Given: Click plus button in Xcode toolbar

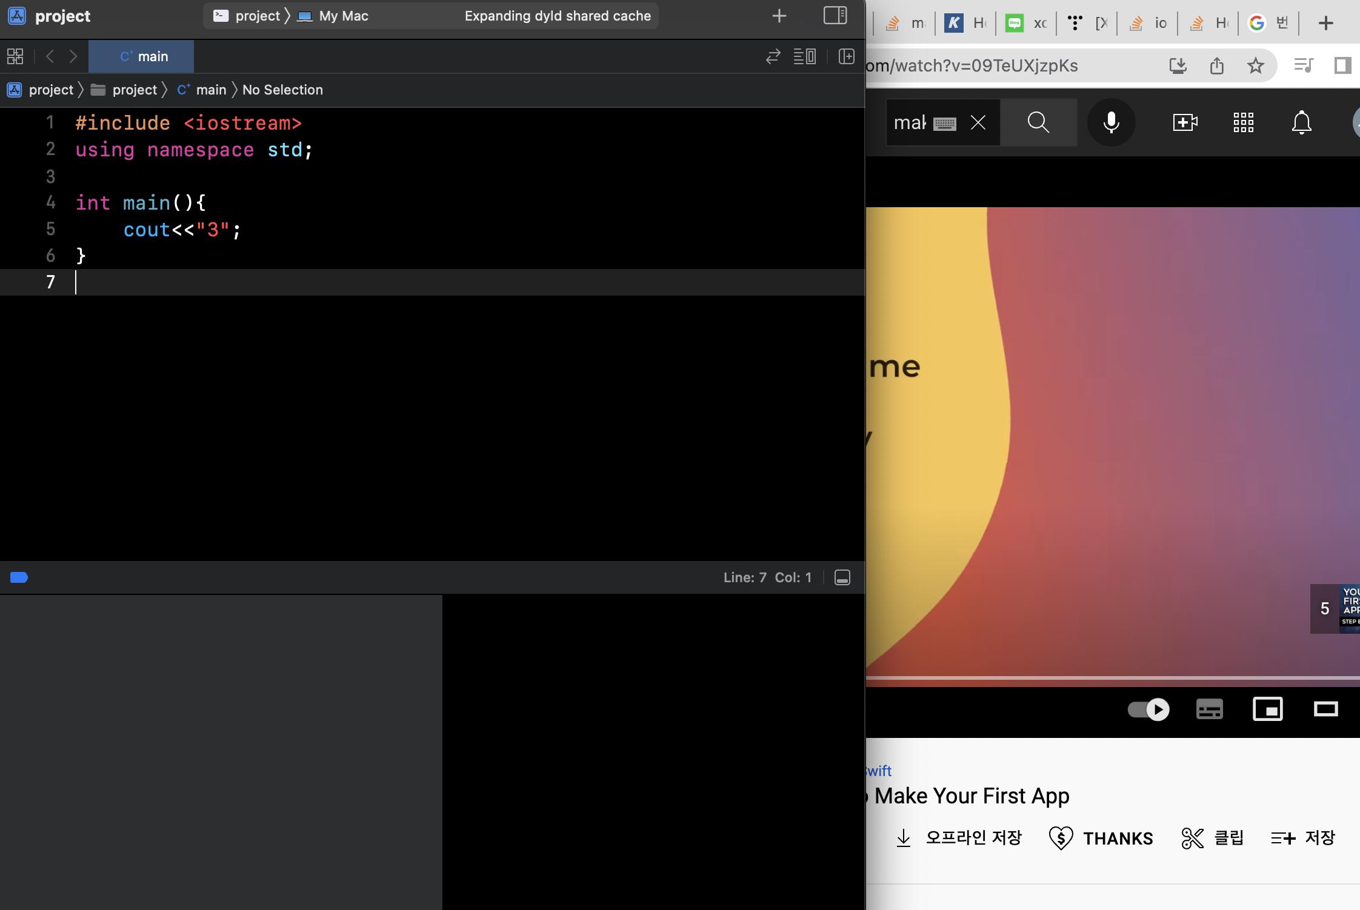Looking at the screenshot, I should pyautogui.click(x=779, y=16).
